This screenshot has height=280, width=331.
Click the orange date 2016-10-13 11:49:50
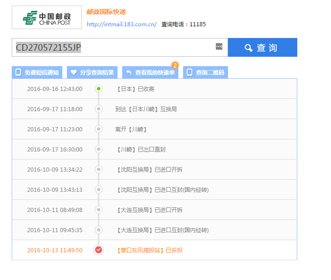click(x=55, y=250)
